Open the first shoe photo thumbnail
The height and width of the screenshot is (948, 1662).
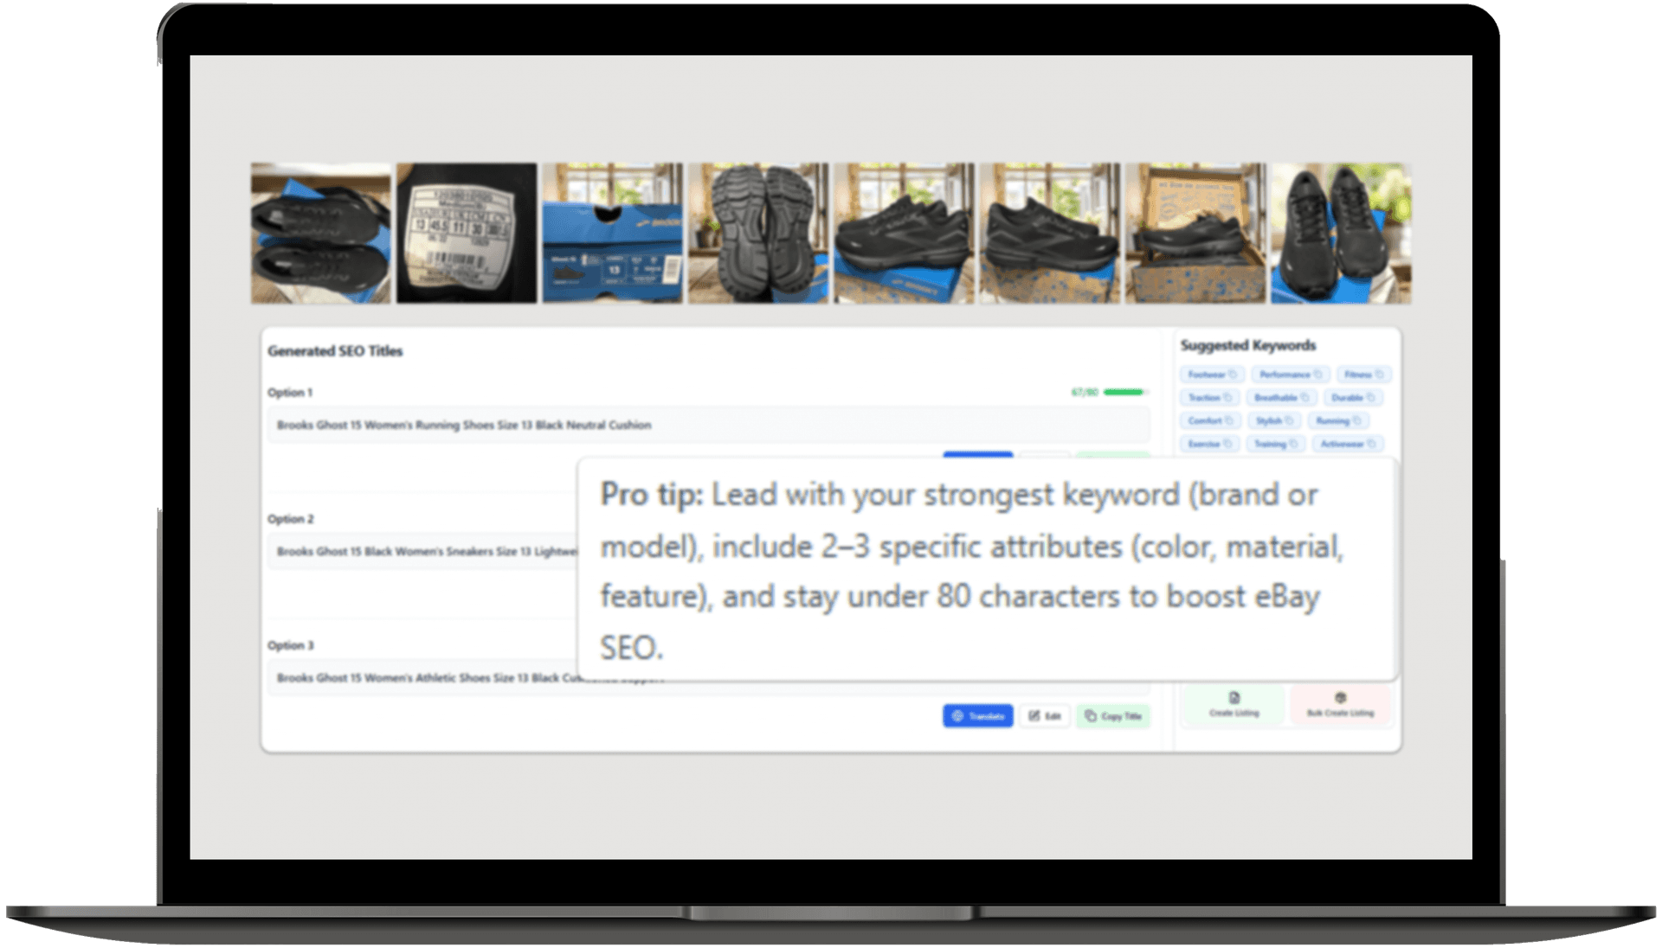(321, 234)
